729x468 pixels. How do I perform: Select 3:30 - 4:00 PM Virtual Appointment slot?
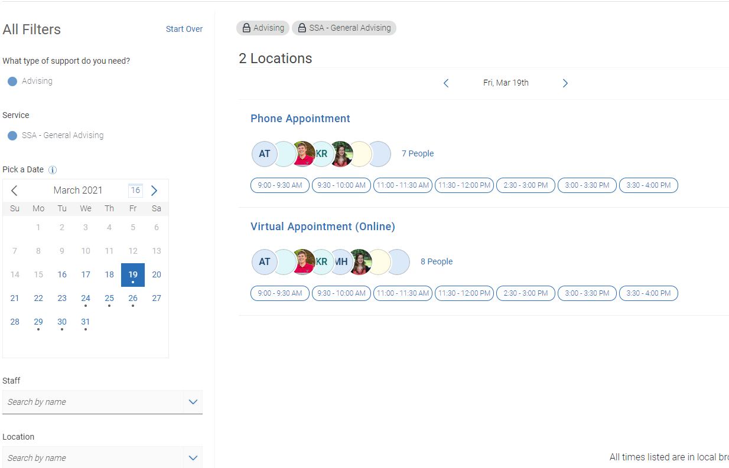(648, 293)
